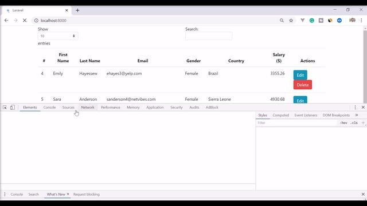Viewport: 367px width, 206px height.
Task: Select the Computed pane tab
Action: click(x=281, y=115)
